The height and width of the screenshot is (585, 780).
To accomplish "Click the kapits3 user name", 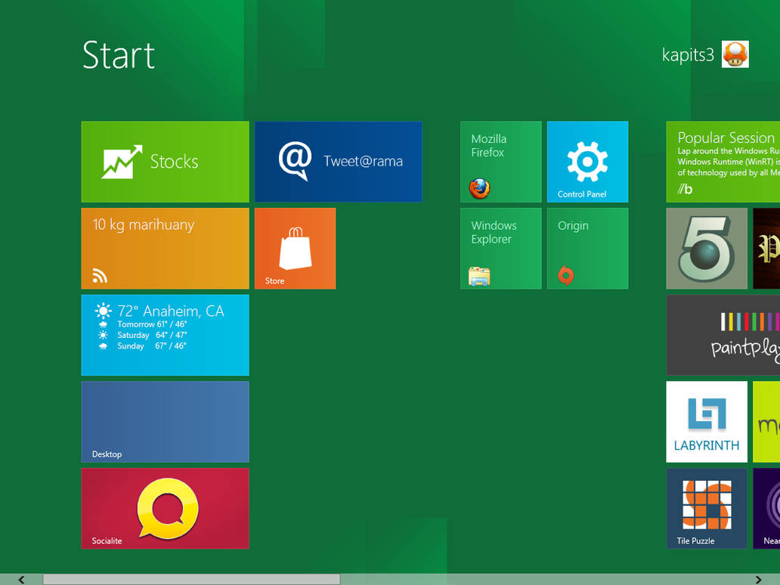I will (x=688, y=54).
